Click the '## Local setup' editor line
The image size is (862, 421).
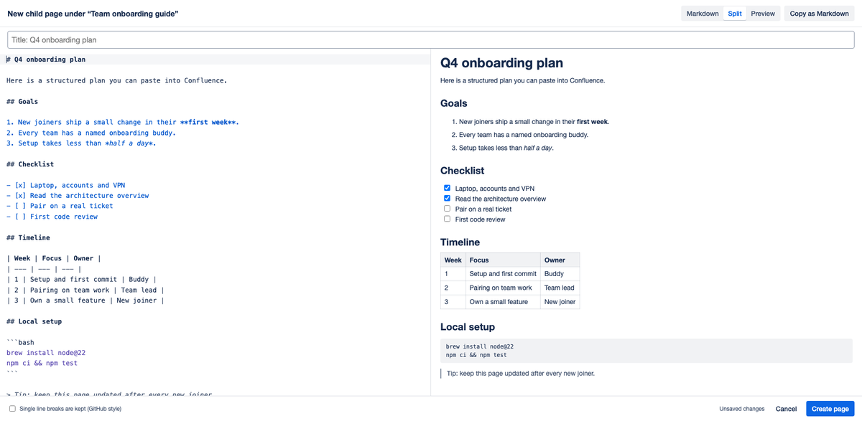(x=34, y=321)
